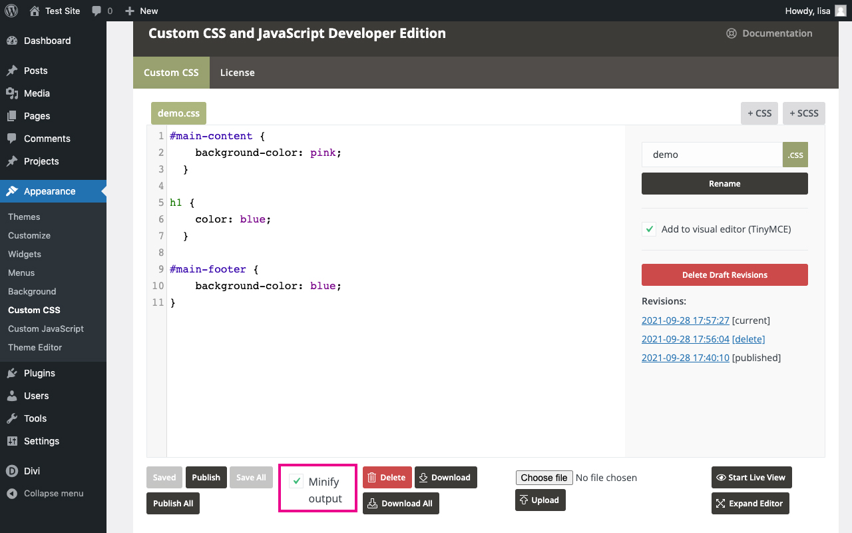Open Custom CSS submenu item
The width and height of the screenshot is (852, 533).
34,310
